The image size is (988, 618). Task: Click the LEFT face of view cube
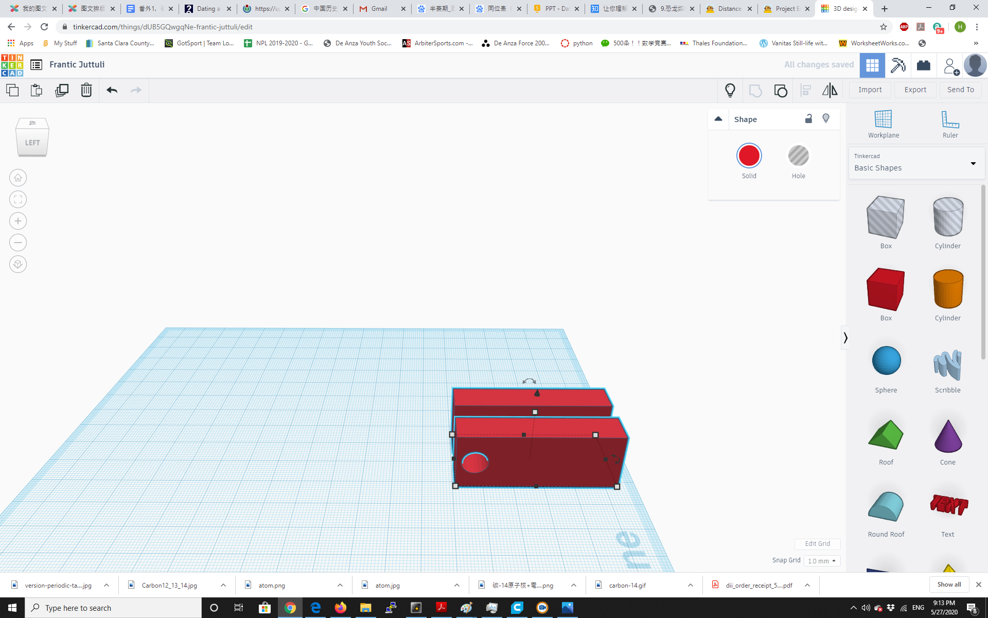pyautogui.click(x=32, y=143)
